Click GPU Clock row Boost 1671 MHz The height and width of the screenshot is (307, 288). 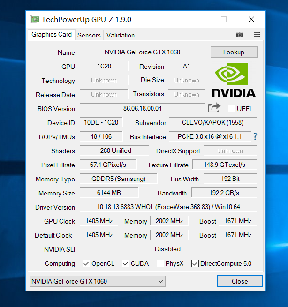238,221
